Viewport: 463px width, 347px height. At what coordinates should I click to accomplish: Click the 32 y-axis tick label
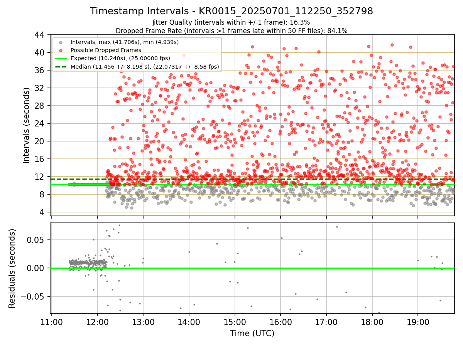click(41, 88)
